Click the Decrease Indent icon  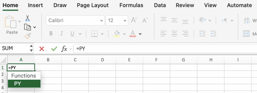[x=202, y=34]
